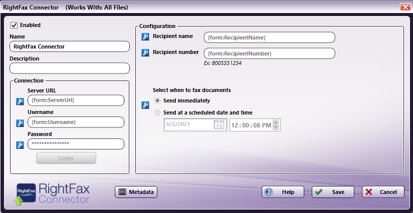This screenshot has width=413, height=213.
Task: Save the connector configuration
Action: click(333, 192)
